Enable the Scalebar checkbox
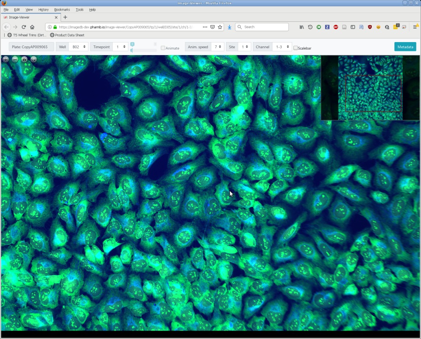Screen dimensions: 421x339 (x=296, y=48)
